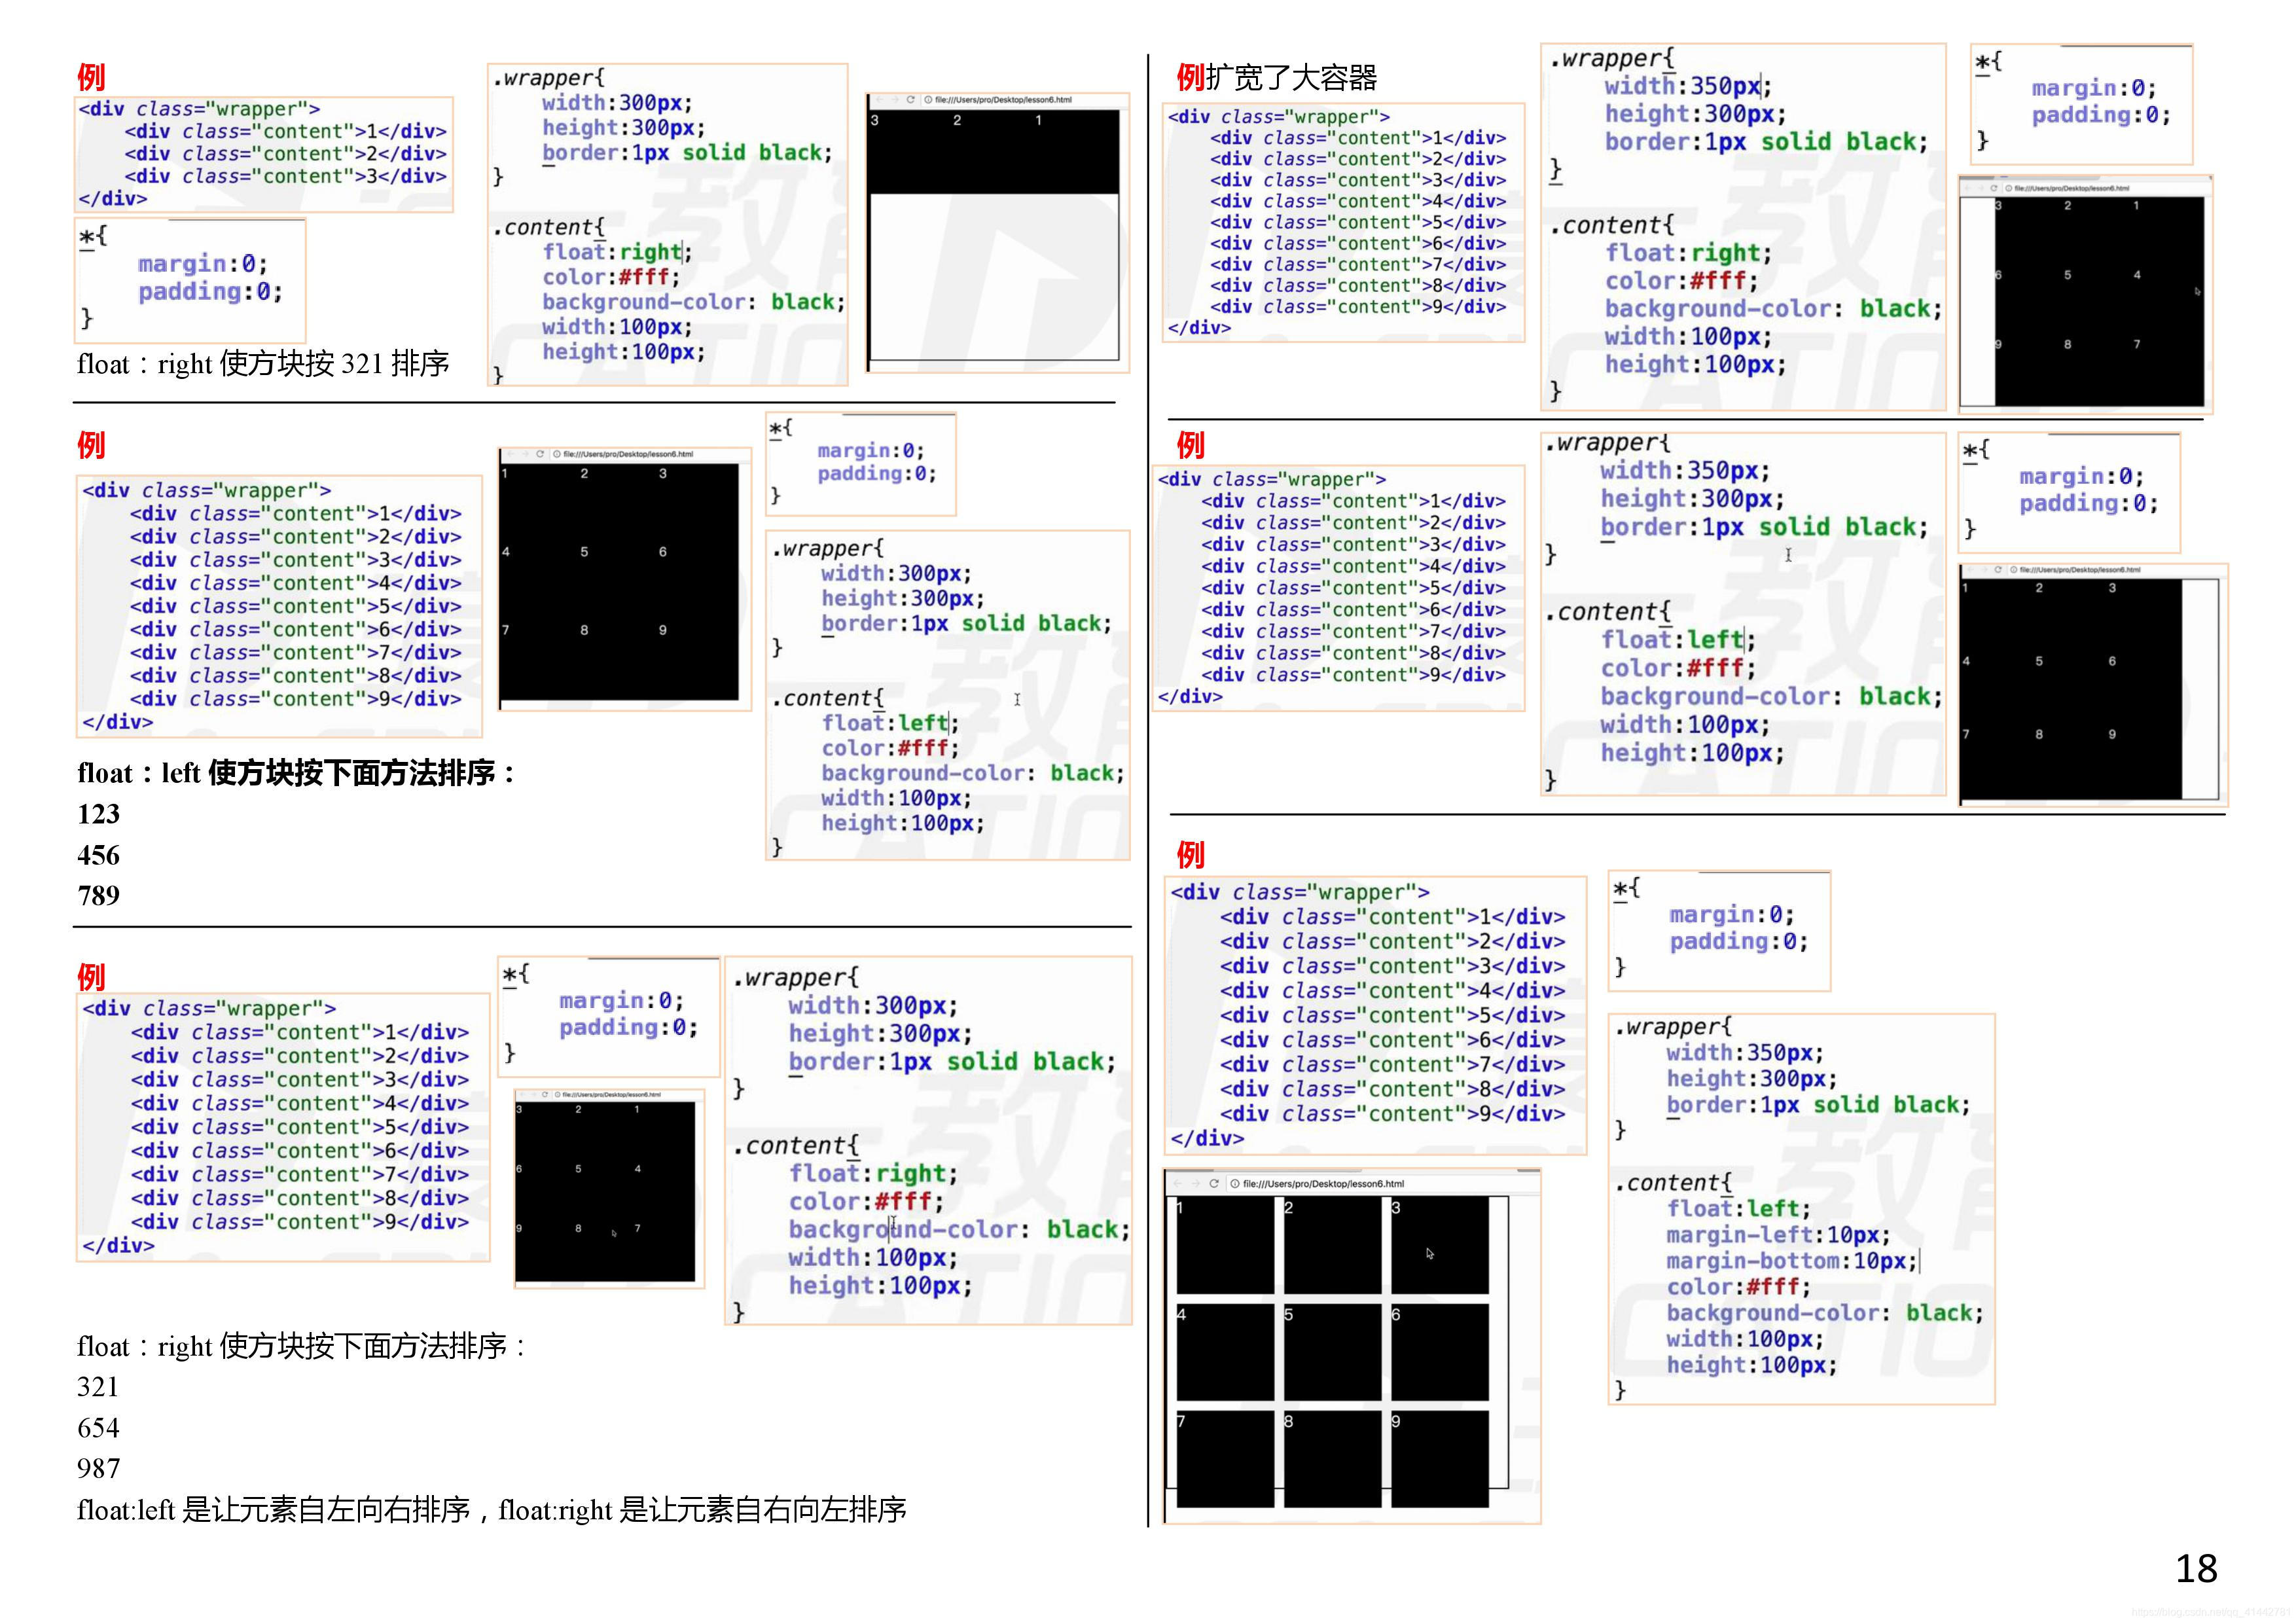Click summary line 'float:left 是让元素自左向右排序'

click(273, 1510)
